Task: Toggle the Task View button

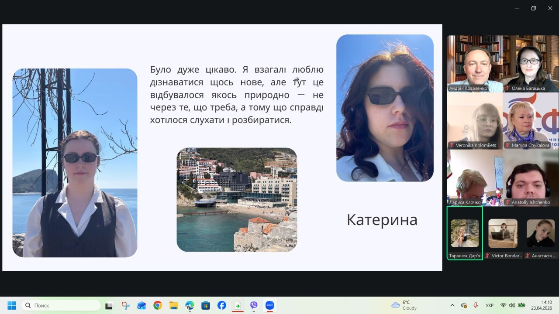Action: click(109, 306)
